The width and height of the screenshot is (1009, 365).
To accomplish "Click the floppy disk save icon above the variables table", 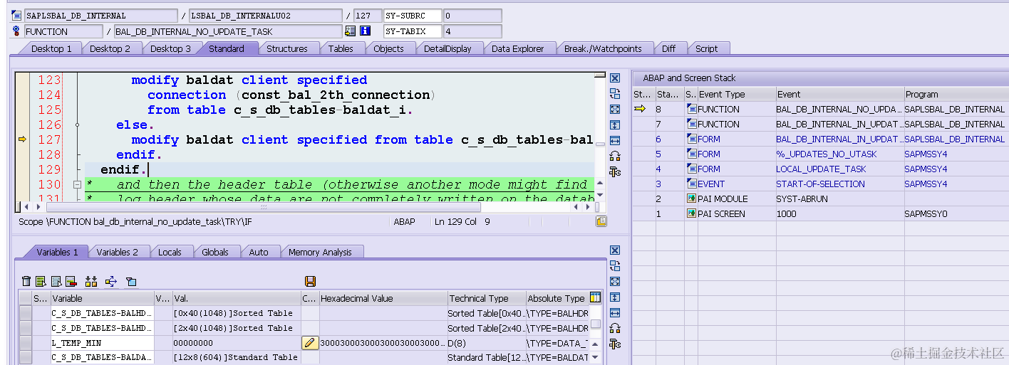I will point(310,282).
